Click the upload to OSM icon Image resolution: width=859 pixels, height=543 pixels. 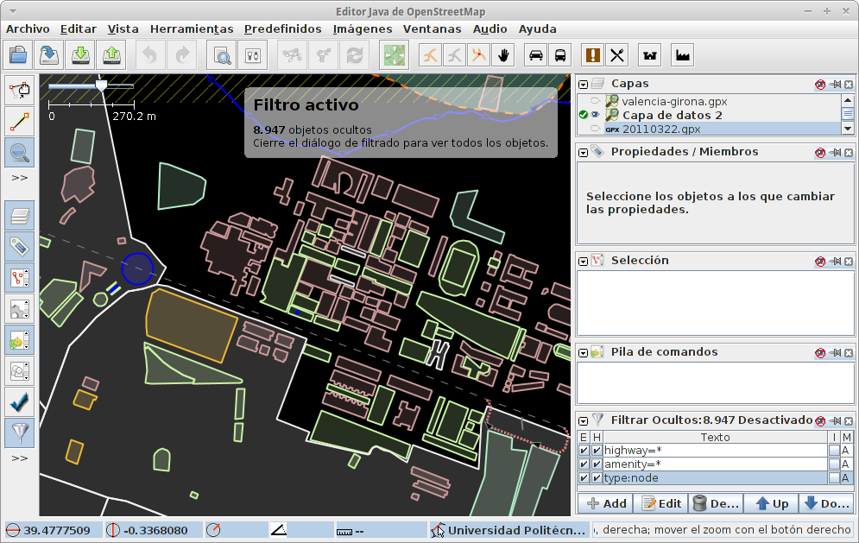111,55
